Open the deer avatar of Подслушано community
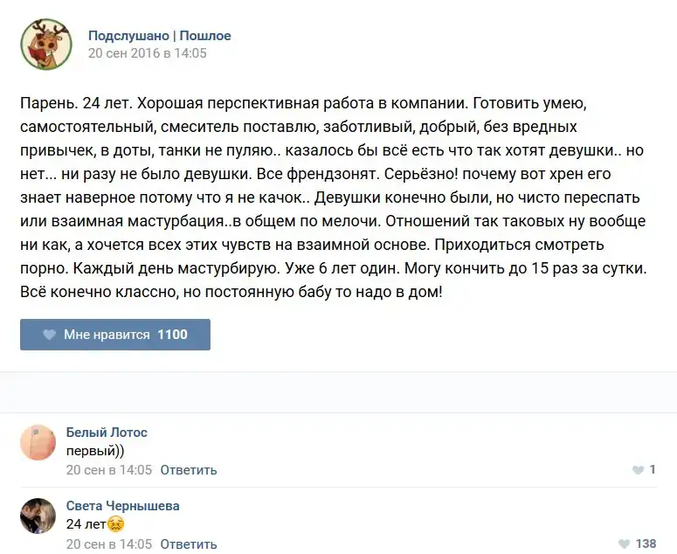 click(x=46, y=45)
